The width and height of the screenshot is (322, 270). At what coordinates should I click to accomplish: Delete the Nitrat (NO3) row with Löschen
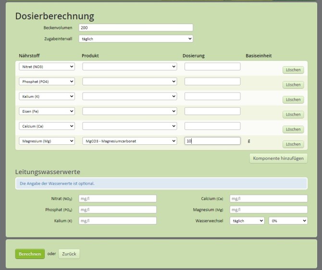coord(293,70)
